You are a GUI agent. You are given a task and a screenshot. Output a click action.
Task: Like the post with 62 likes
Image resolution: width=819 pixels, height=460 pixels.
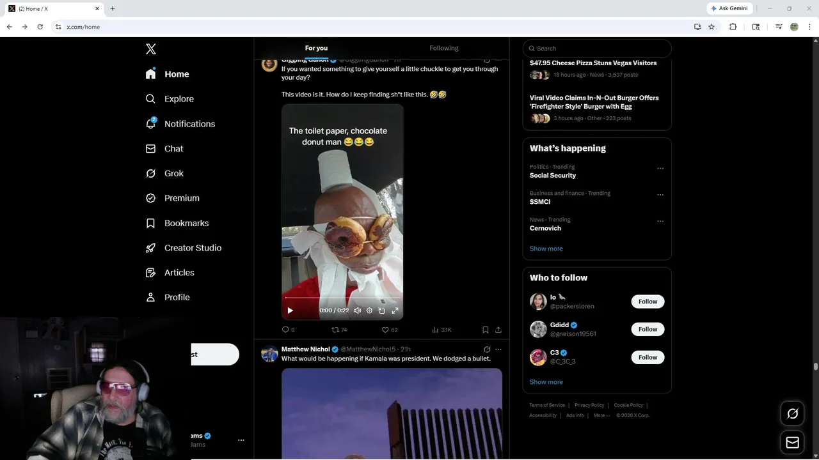pyautogui.click(x=390, y=330)
